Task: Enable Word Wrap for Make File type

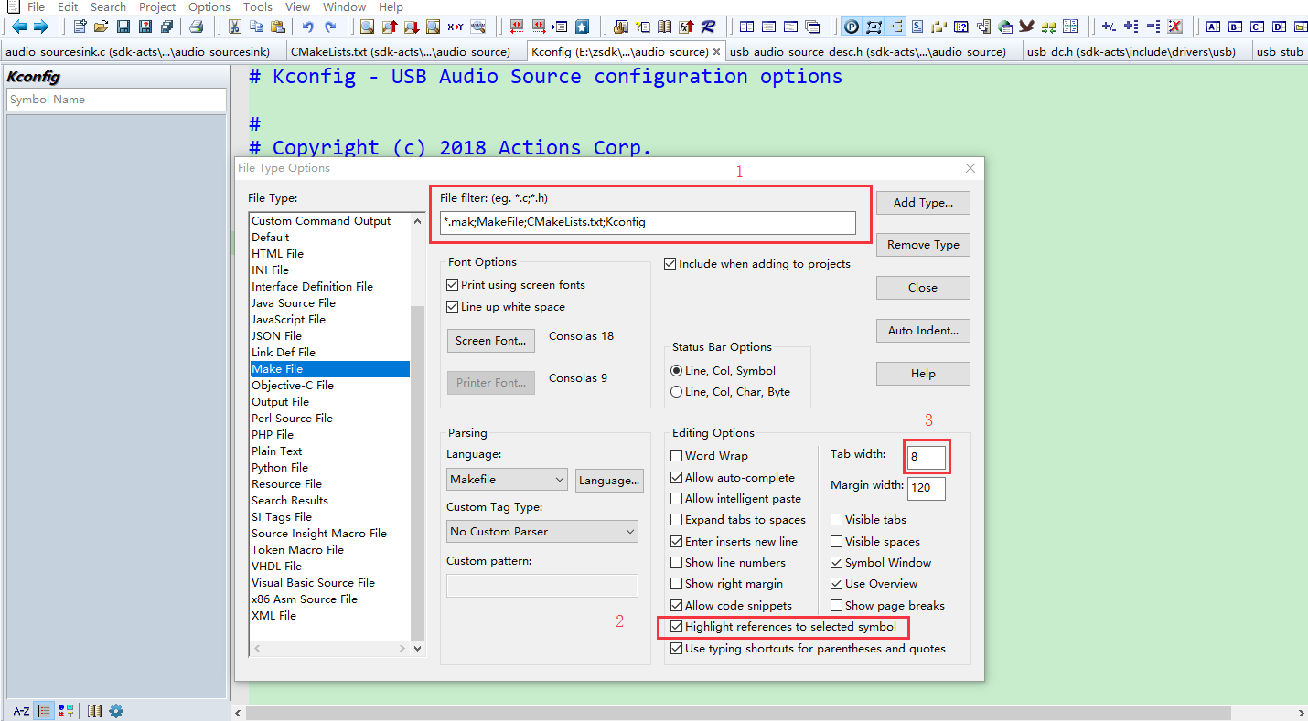Action: point(677,455)
